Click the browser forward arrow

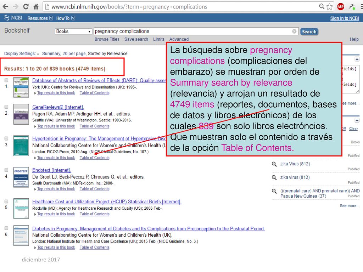pyautogui.click(x=16, y=6)
